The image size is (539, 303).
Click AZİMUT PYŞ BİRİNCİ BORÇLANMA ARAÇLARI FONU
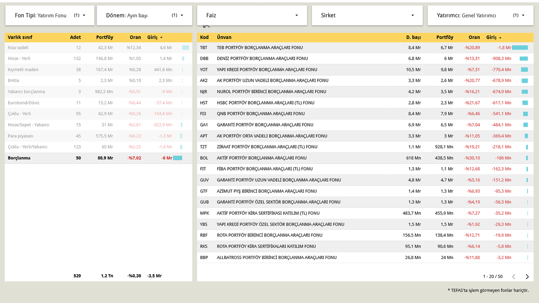pos(267,191)
